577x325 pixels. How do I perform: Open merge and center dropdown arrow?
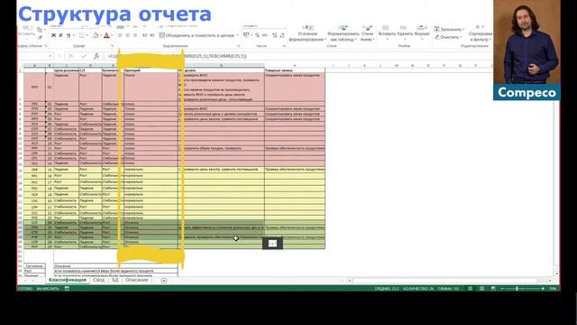point(238,35)
